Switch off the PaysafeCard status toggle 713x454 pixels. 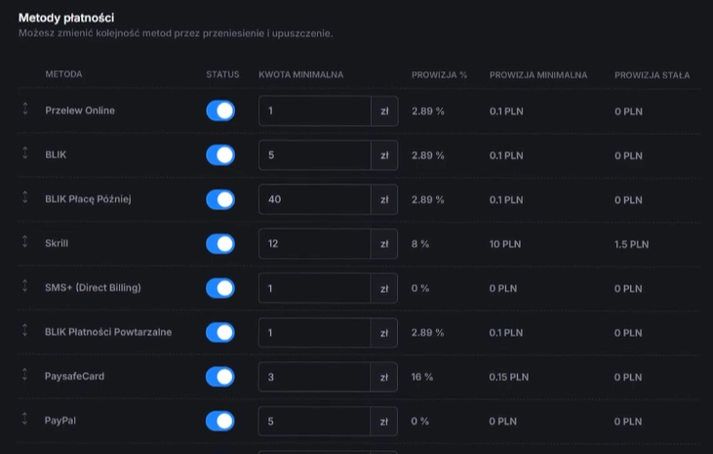[x=220, y=377]
